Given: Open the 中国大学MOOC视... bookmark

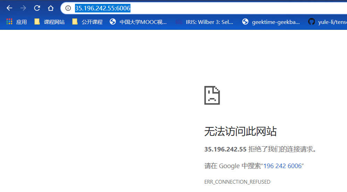Looking at the screenshot, I should tap(138, 22).
